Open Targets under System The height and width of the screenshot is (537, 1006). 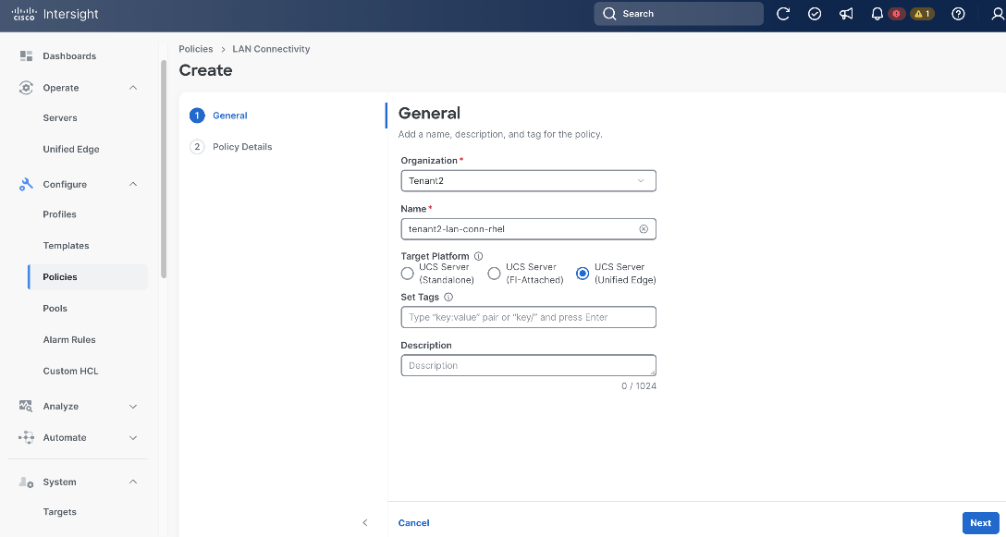click(x=60, y=512)
